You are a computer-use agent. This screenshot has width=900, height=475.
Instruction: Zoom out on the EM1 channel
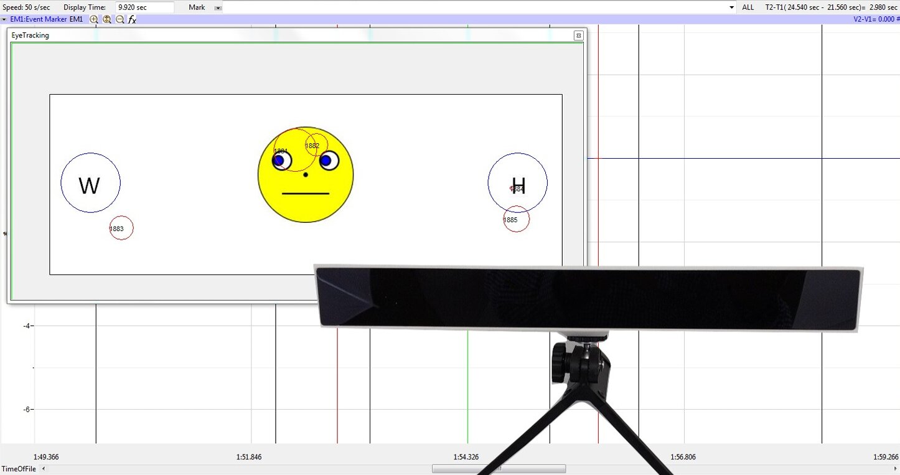point(120,19)
